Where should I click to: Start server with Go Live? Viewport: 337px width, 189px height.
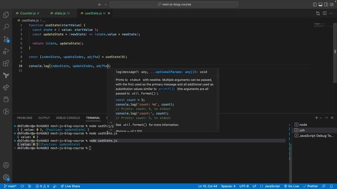291,186
